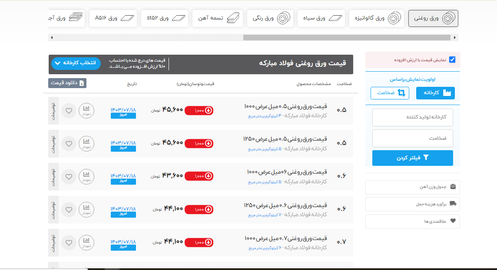Select ضخامت display priority toggle
The image size is (497, 270).
point(390,93)
